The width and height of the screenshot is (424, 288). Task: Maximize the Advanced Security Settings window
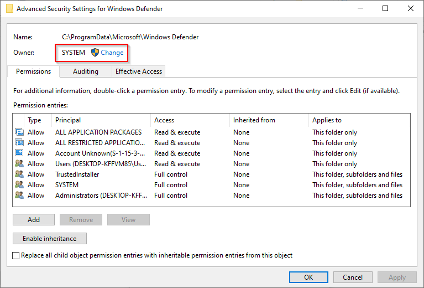[x=385, y=8]
